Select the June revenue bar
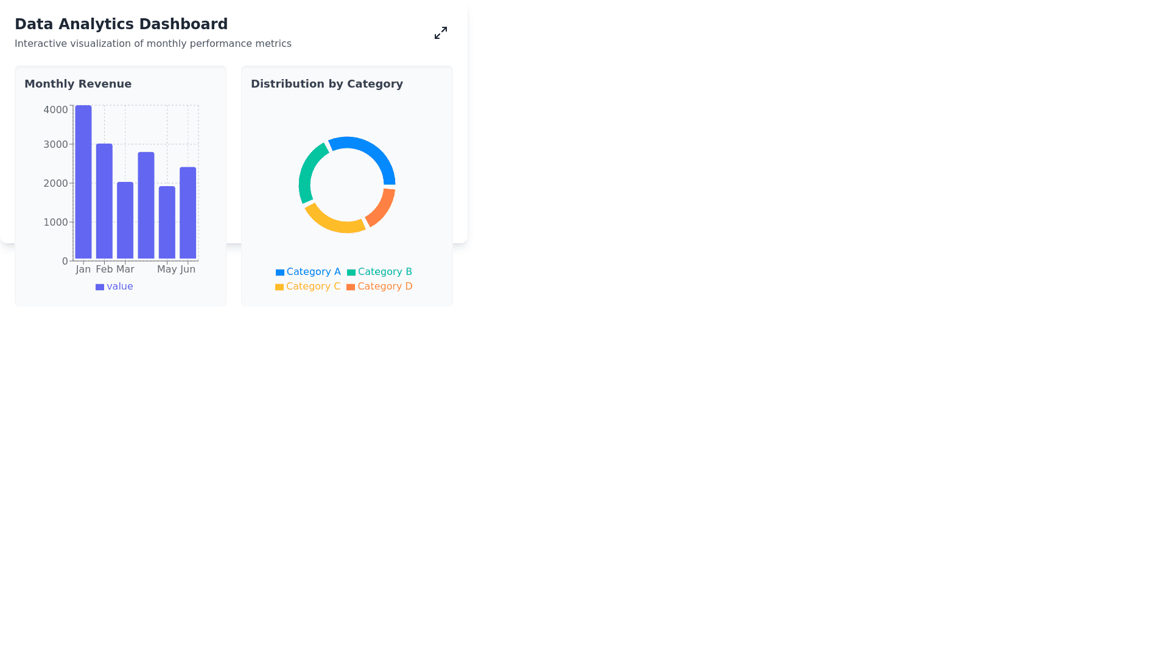The height and width of the screenshot is (657, 1169). click(x=188, y=213)
